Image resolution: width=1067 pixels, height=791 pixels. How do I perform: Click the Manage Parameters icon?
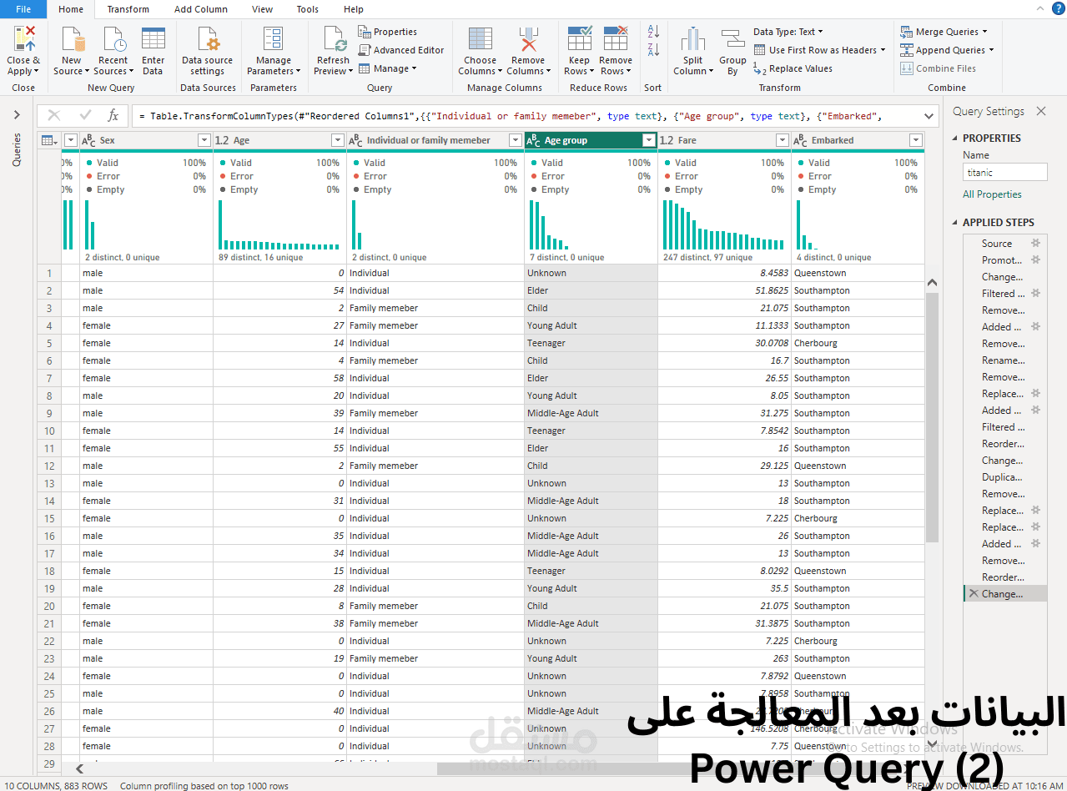[273, 38]
